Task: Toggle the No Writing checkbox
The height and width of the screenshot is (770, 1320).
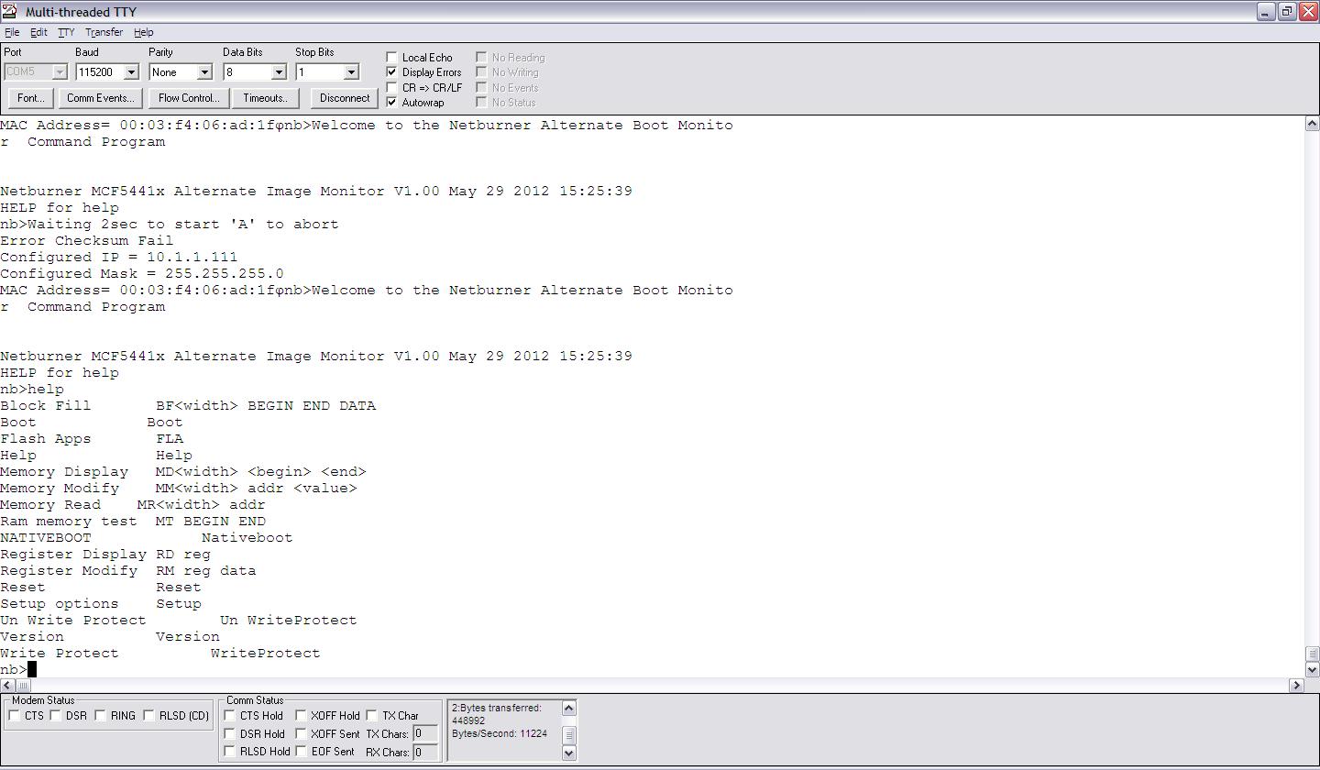Action: [481, 72]
